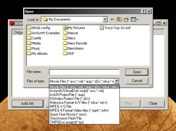Create a new folder with toolbar icon
This screenshot has height=131, width=176.
126,19
